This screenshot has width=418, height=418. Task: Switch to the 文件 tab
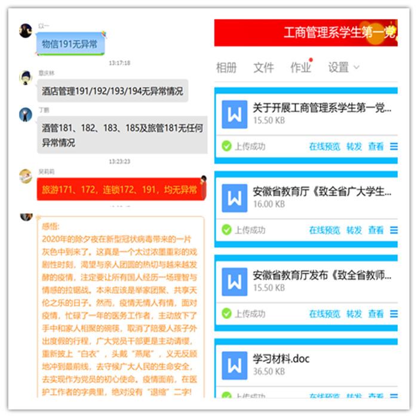click(x=263, y=67)
